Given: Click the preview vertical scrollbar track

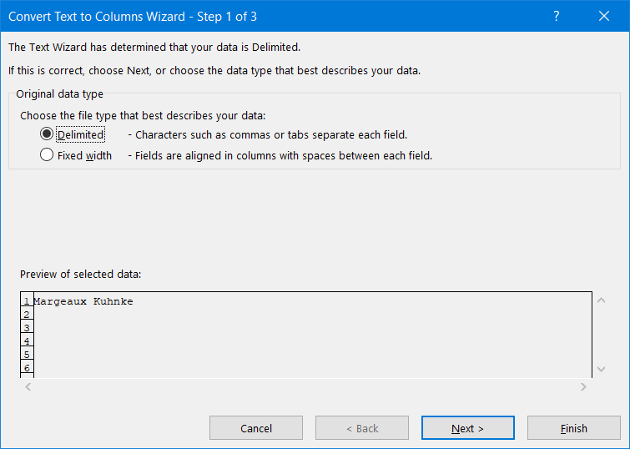Looking at the screenshot, I should click(x=602, y=334).
